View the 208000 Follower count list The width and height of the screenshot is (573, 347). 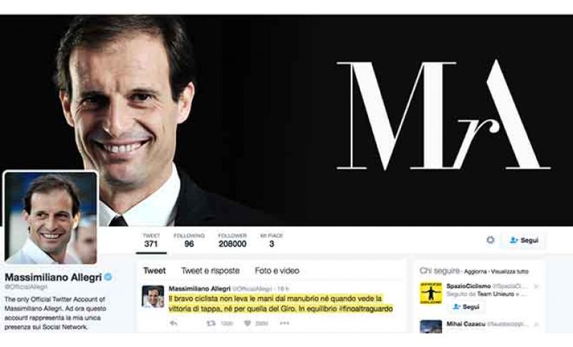pyautogui.click(x=232, y=241)
